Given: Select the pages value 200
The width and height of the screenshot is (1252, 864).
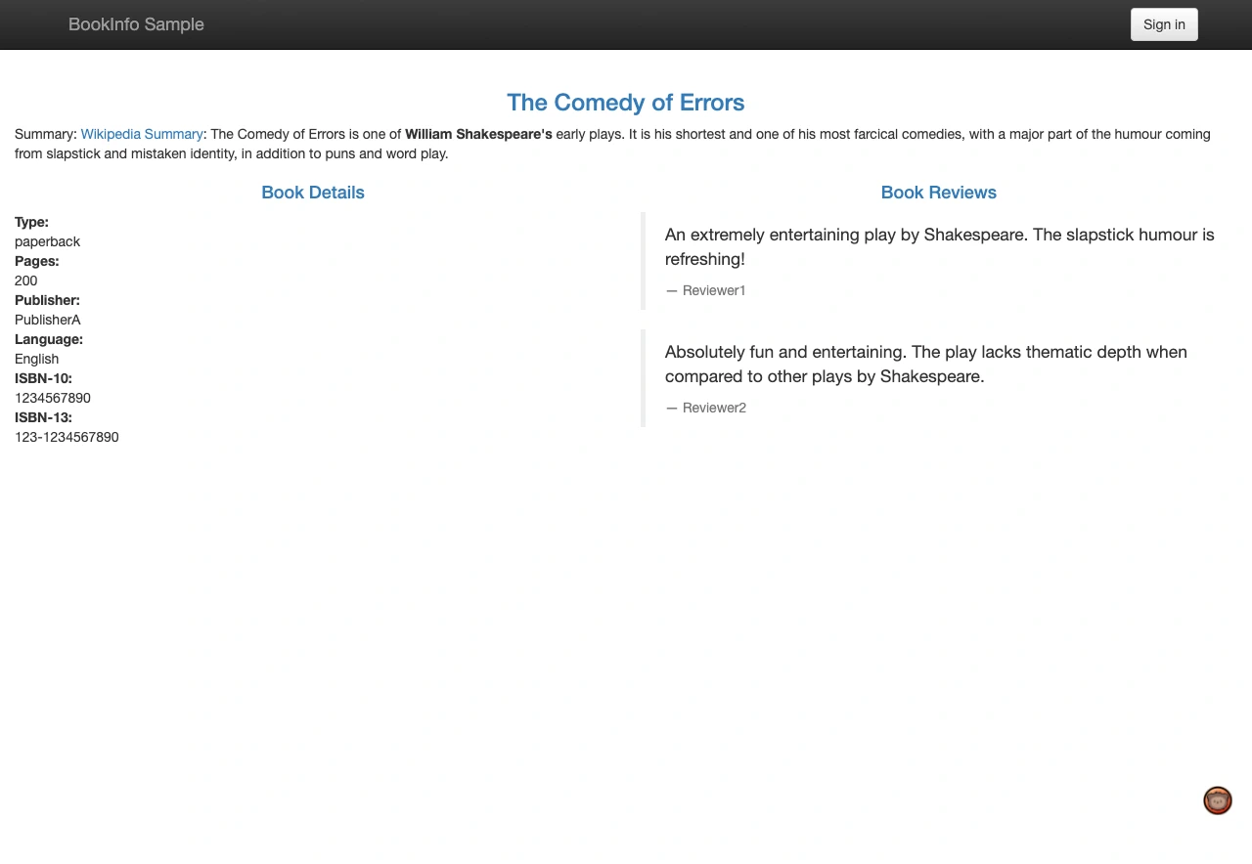Looking at the screenshot, I should (26, 281).
